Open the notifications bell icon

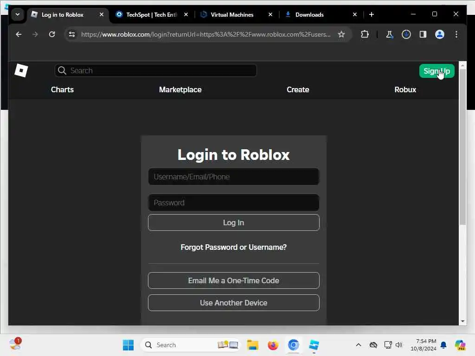tap(443, 345)
